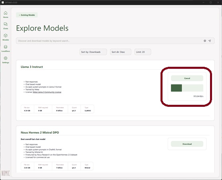Close the GPT4All window
Viewport: 222px width, 180px height.
coord(218,2)
